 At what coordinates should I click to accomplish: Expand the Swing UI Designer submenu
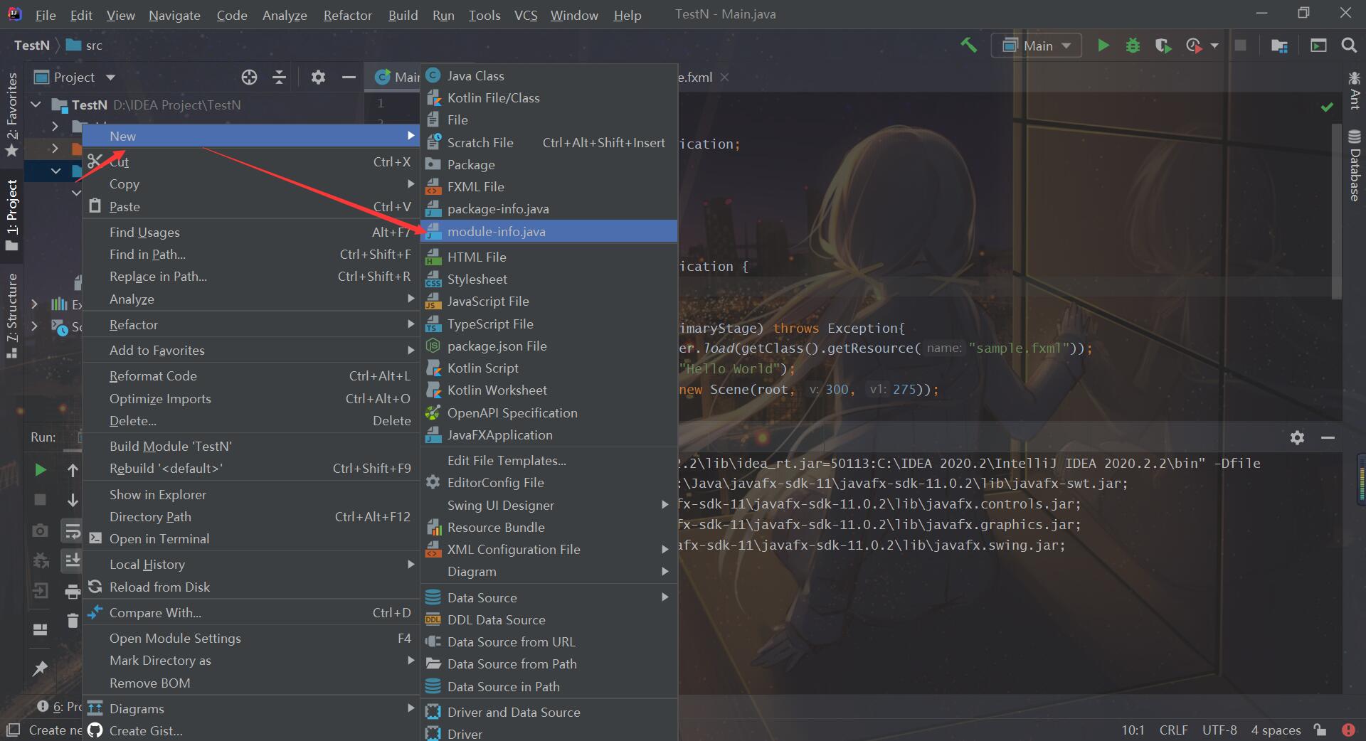click(549, 505)
